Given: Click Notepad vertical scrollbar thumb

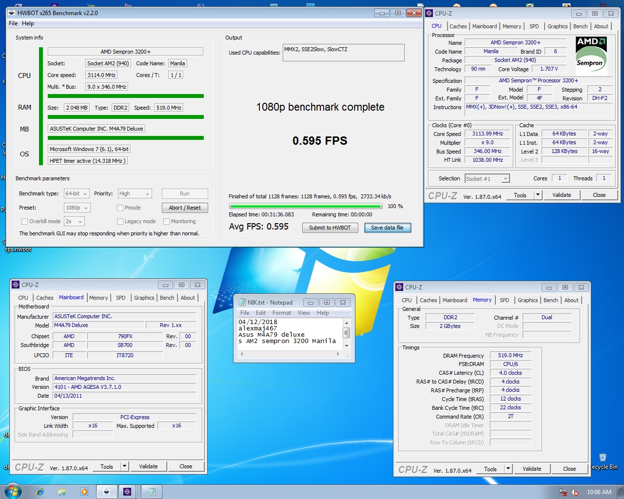Looking at the screenshot, I should tap(347, 333).
